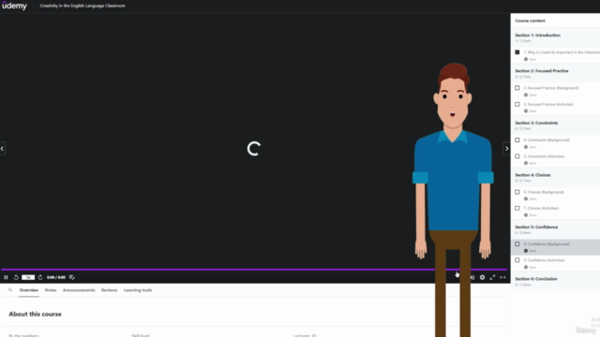The image size is (600, 337).
Task: Check lecture 6 Choices (Background)
Action: click(x=517, y=192)
